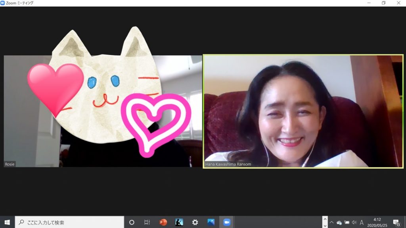406x228 pixels.
Task: Open OneDrive cloud tray icon
Action: (339, 222)
